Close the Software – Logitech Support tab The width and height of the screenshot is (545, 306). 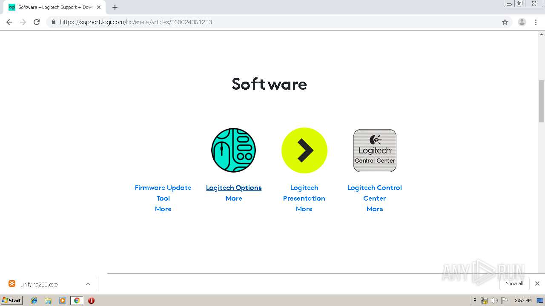(99, 7)
